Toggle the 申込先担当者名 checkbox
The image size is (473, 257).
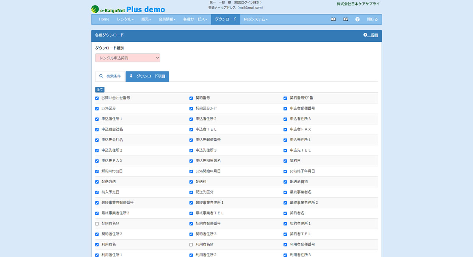191,161
